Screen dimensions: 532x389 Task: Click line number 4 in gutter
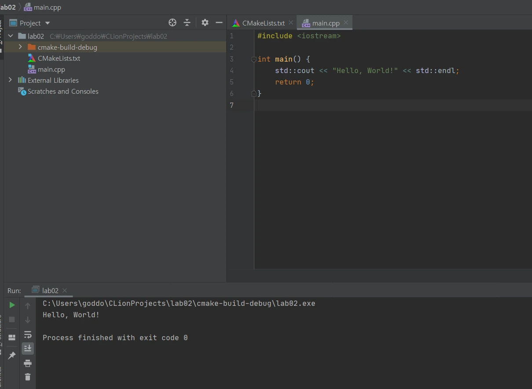click(232, 70)
